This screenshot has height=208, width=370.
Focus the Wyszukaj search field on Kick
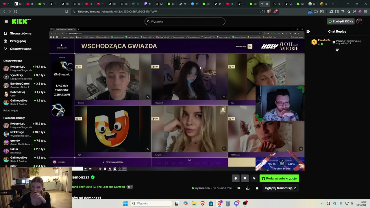[185, 21]
